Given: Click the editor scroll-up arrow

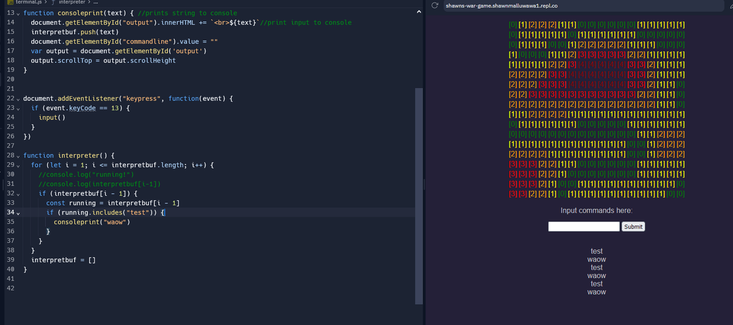Looking at the screenshot, I should 419,13.
